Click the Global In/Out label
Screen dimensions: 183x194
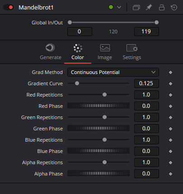47,23
